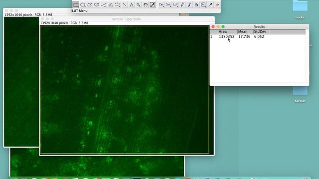Open the Dev developer menu
This screenshot has height=179, width=319.
161,4
